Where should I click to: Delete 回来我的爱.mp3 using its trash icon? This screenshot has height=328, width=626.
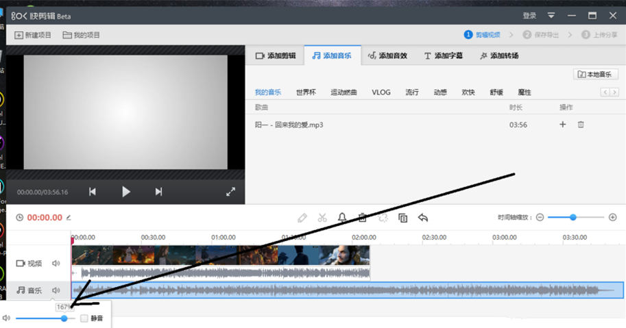click(x=581, y=125)
